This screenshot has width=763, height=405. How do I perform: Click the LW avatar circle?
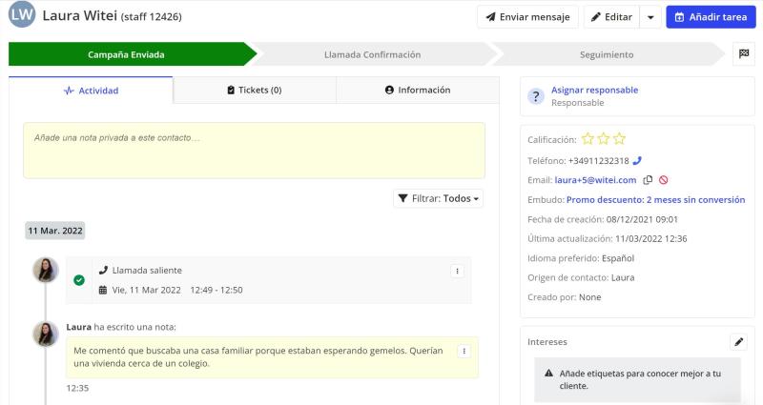[22, 14]
